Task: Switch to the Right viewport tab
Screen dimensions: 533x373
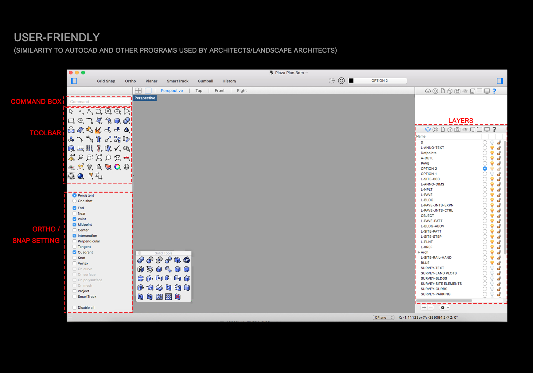Action: [x=242, y=91]
